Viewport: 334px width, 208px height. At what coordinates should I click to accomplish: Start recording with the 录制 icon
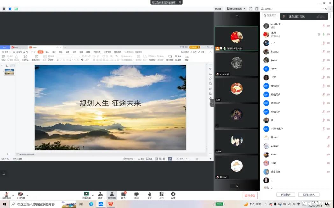click(136, 195)
